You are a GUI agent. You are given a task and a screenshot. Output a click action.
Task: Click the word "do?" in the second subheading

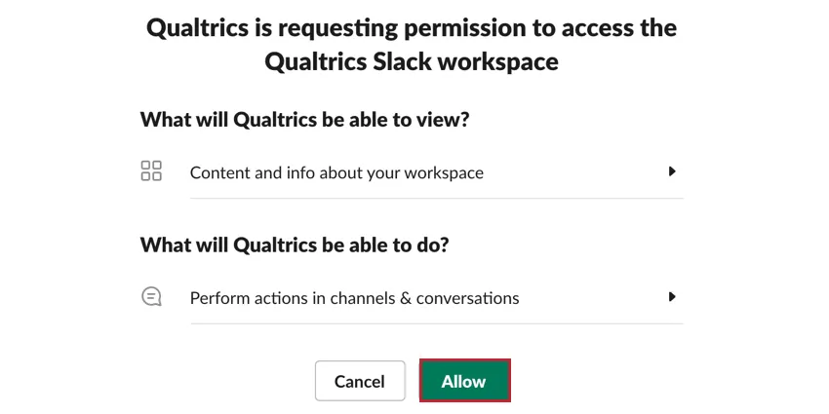point(429,245)
